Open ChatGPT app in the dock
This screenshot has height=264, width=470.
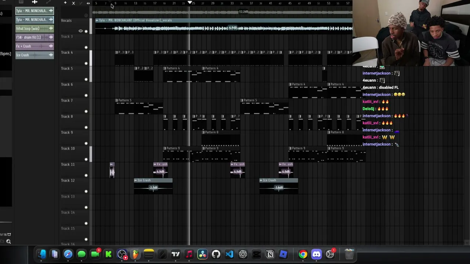pyautogui.click(x=243, y=254)
